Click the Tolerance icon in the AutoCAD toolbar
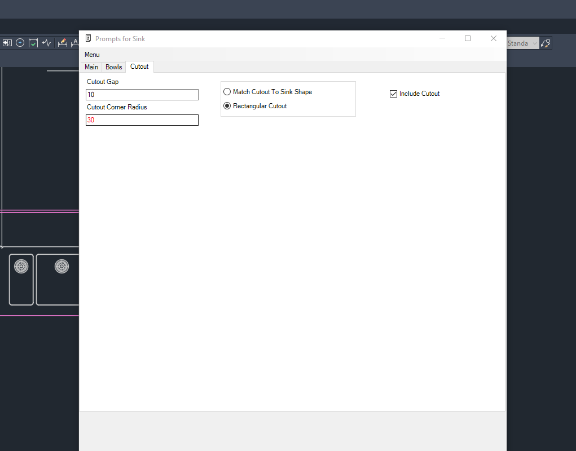This screenshot has height=451, width=576. (x=7, y=43)
